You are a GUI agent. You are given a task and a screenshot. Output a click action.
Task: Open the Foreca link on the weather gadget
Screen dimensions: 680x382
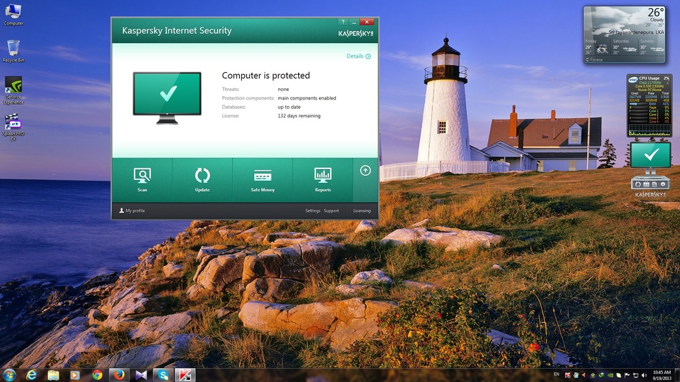coord(594,60)
